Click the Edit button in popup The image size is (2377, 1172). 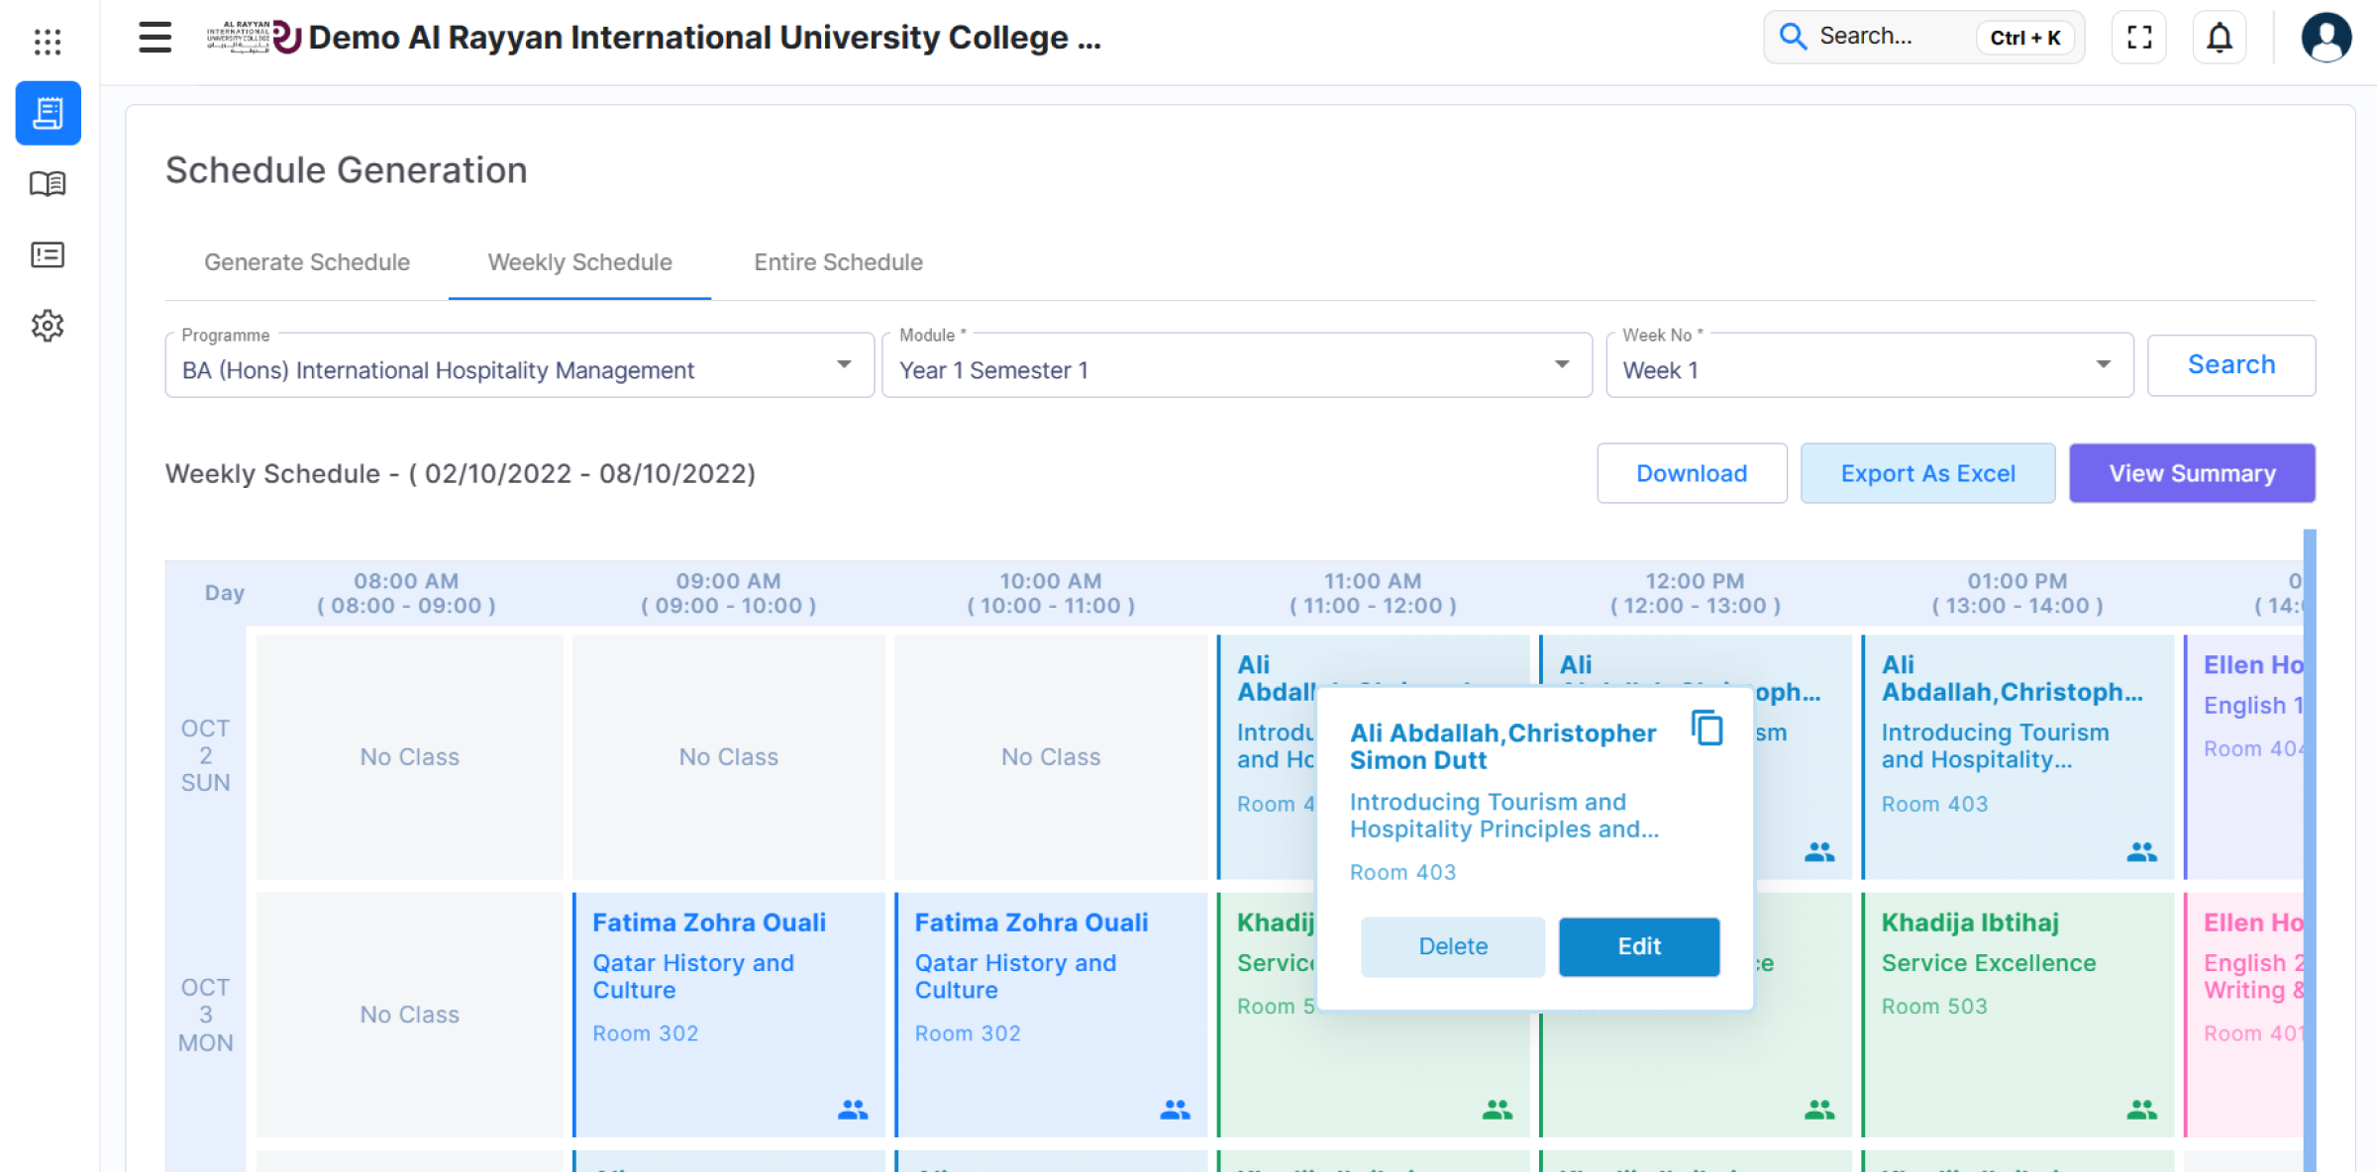tap(1639, 946)
